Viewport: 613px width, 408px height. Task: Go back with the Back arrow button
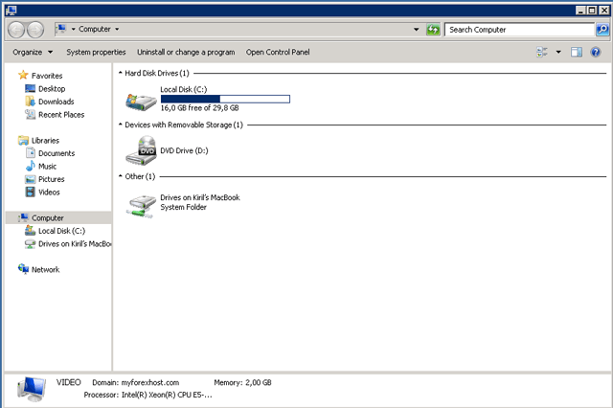point(16,30)
